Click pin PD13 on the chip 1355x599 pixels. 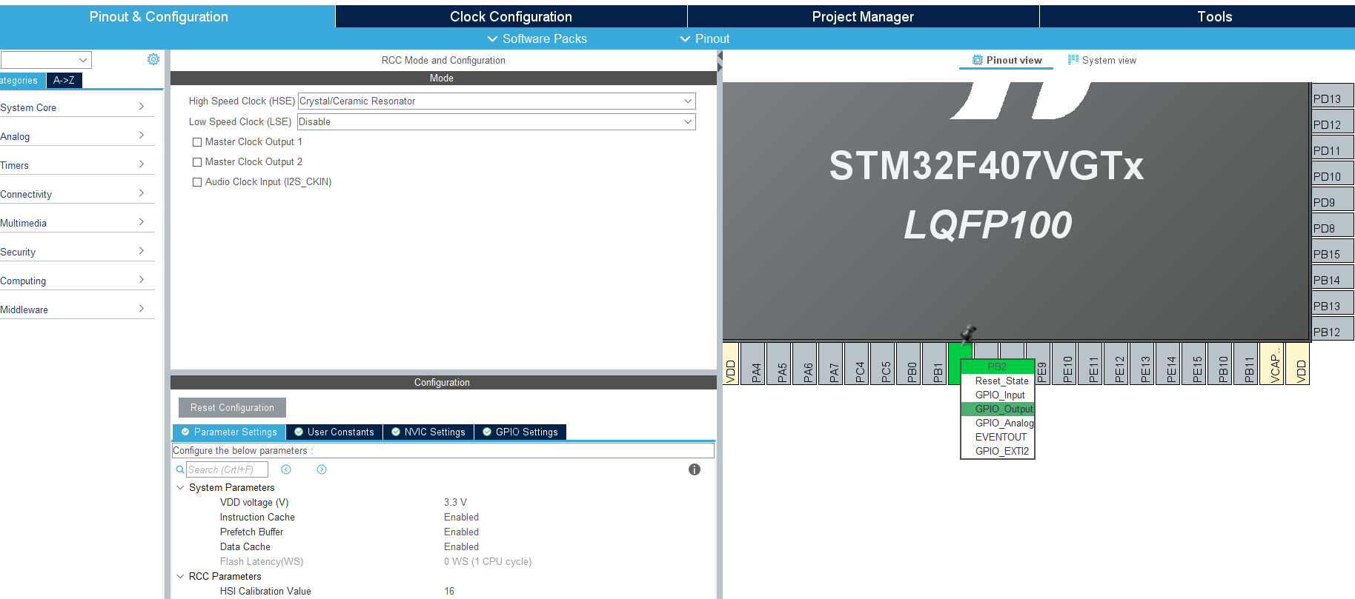click(x=1333, y=96)
